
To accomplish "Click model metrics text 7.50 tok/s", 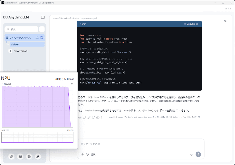I will click(173, 117).
